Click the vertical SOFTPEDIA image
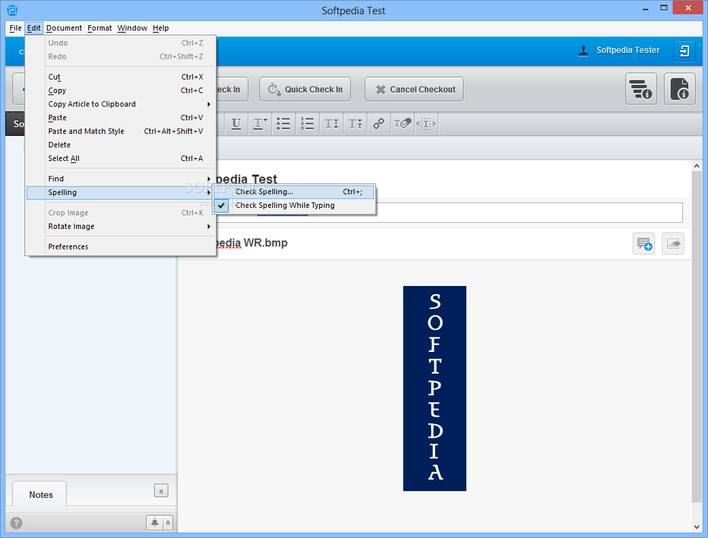 [434, 389]
